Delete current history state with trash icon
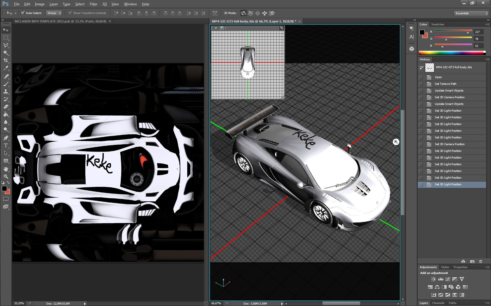491x306 pixels. (480, 261)
